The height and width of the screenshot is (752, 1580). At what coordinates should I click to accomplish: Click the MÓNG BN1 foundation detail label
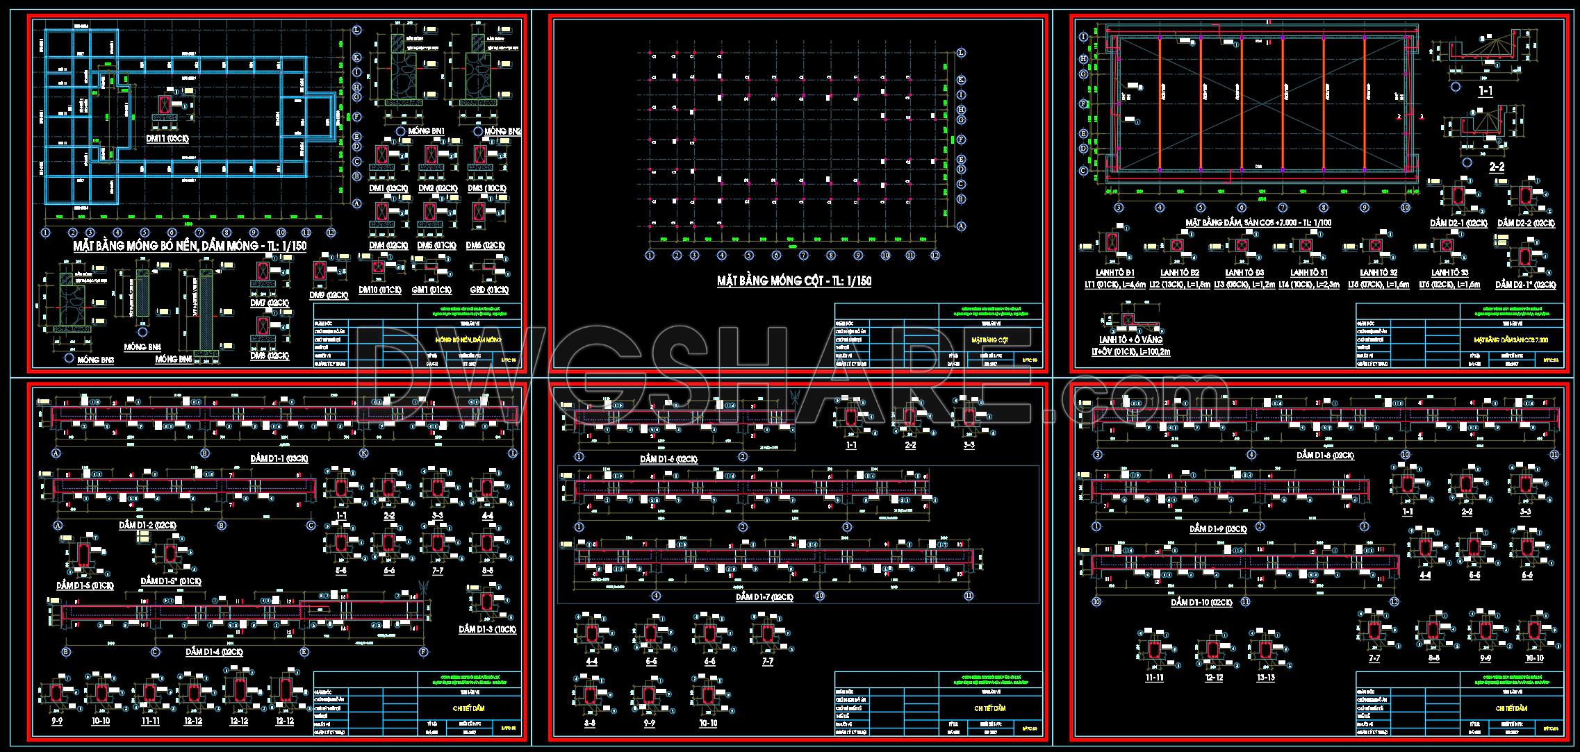(426, 131)
